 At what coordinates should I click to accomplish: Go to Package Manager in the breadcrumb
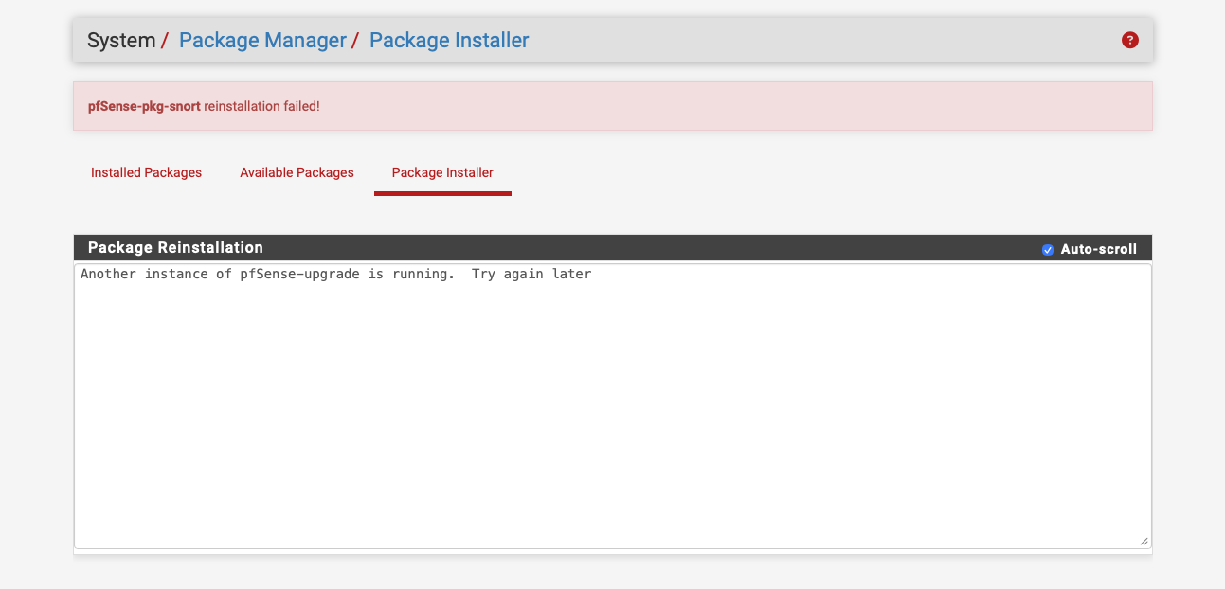point(262,41)
